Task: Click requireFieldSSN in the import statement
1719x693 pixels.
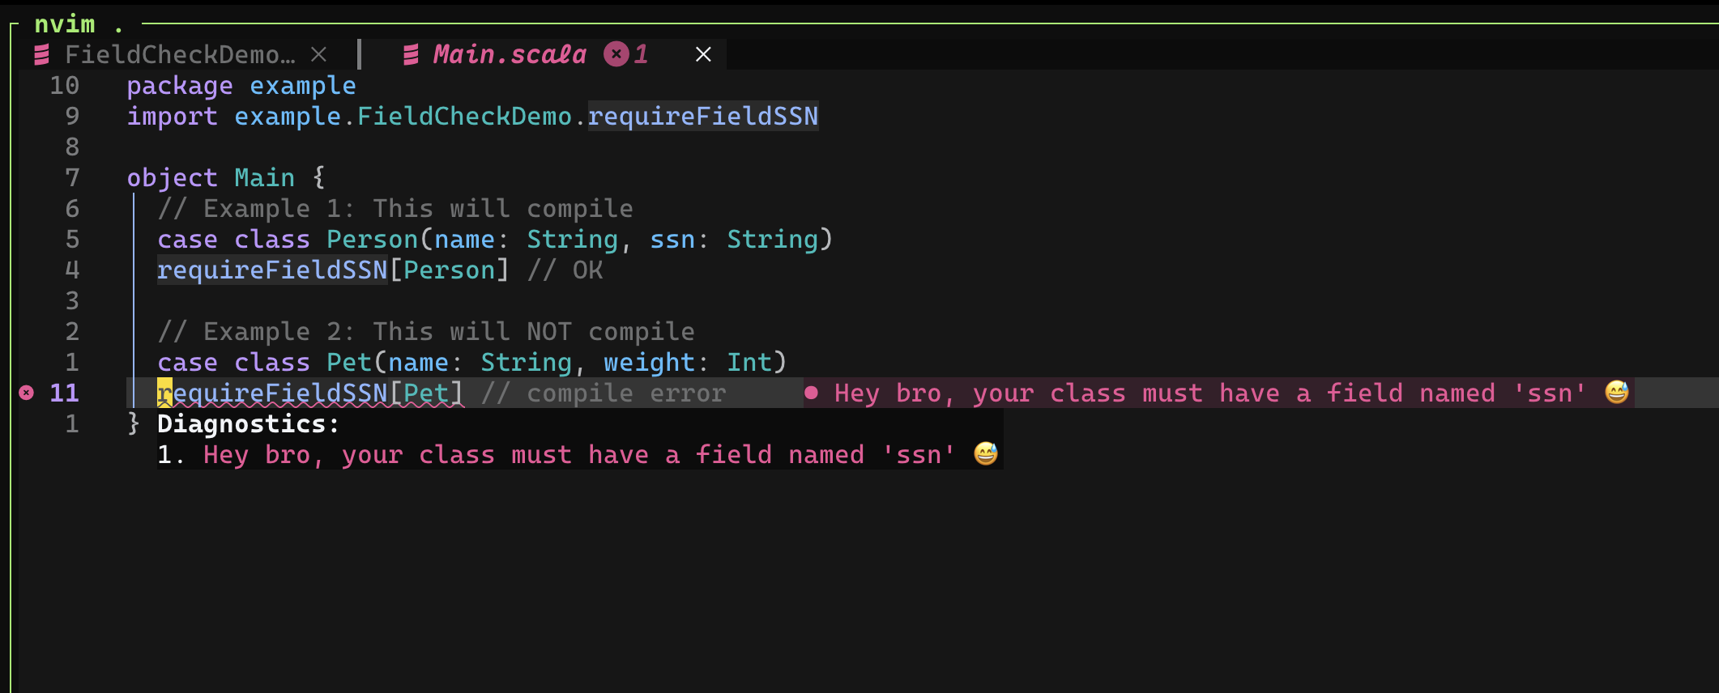Action: pyautogui.click(x=703, y=116)
